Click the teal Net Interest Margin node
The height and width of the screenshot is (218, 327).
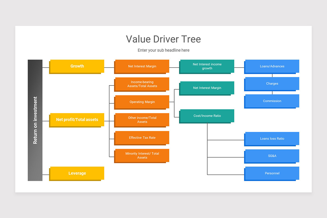tap(207, 88)
